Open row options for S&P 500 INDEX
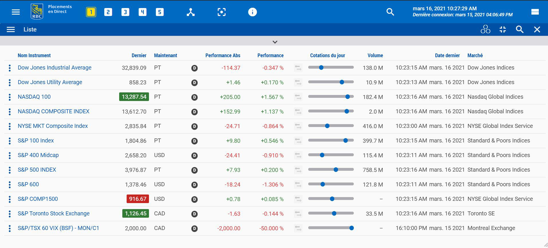Screen dimensions: 548x248 [x=10, y=170]
